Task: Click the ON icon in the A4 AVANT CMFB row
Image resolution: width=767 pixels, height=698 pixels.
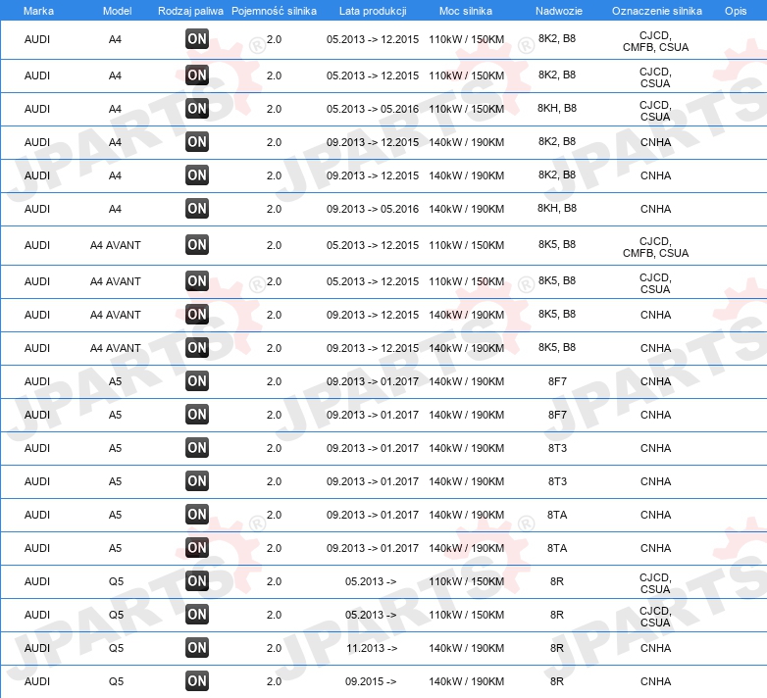Action: [197, 245]
